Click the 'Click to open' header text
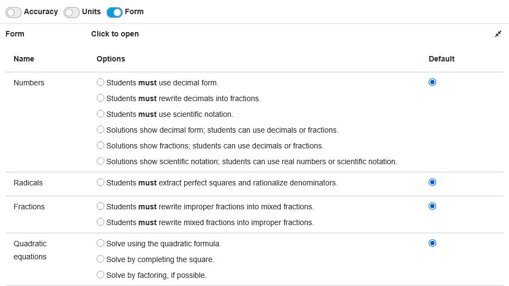The width and height of the screenshot is (509, 286). (115, 34)
